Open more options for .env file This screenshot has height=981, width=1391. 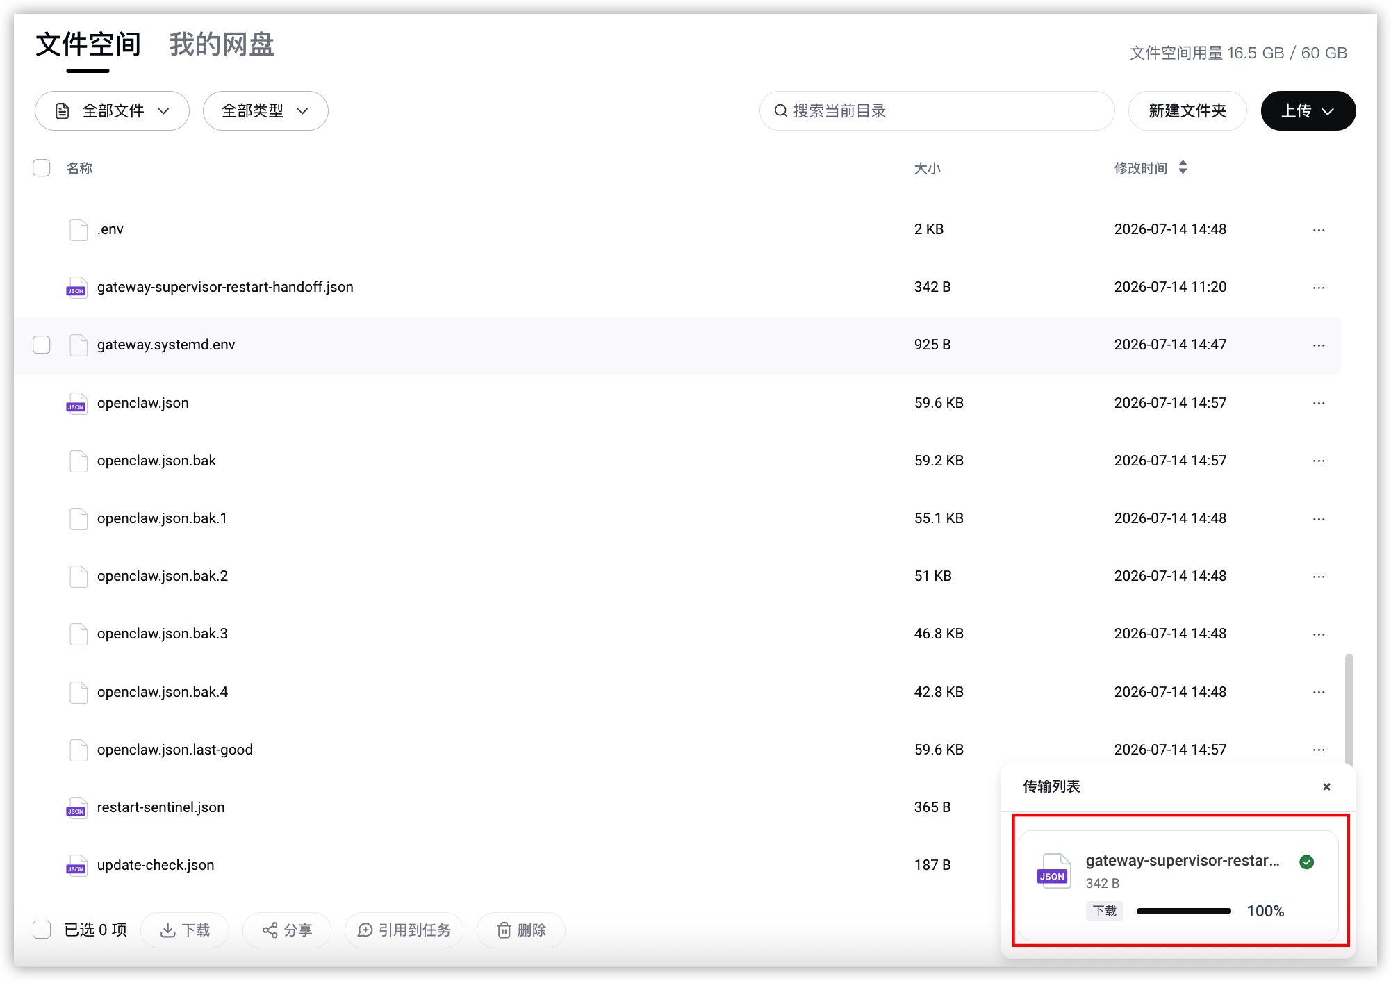click(x=1319, y=230)
